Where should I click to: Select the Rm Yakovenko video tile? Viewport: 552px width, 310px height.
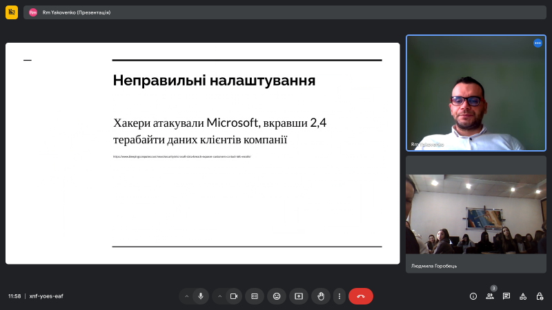pos(476,93)
